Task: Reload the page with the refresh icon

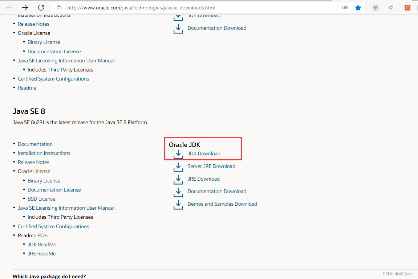Action: click(41, 8)
